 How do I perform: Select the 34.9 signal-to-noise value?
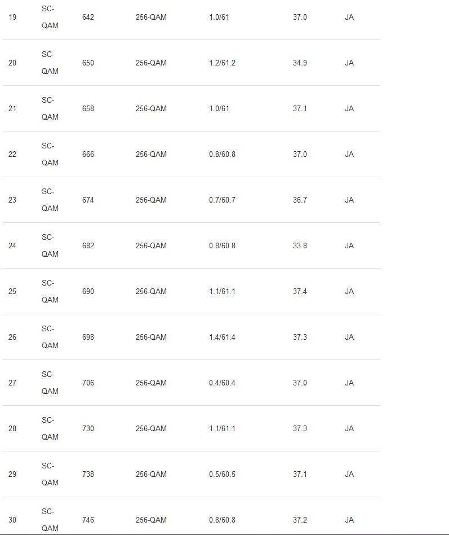(300, 63)
